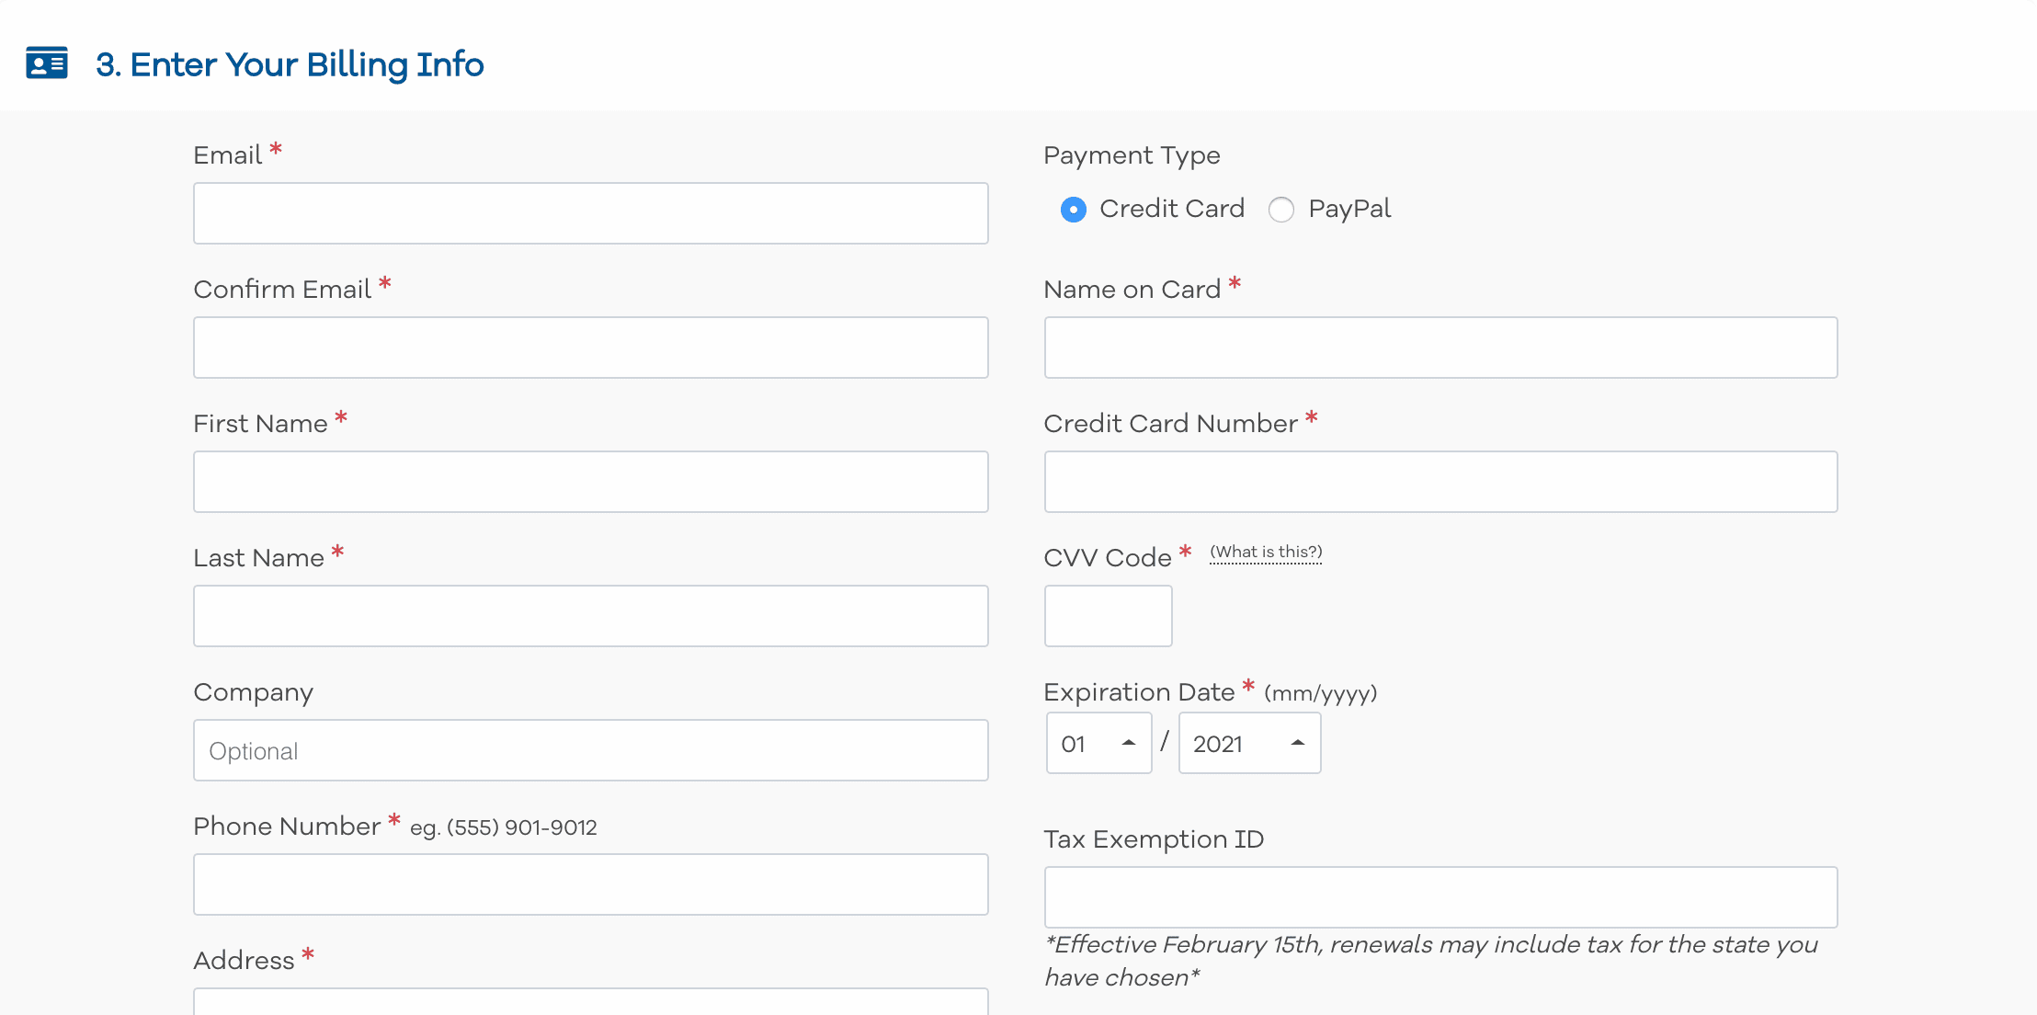Image resolution: width=2037 pixels, height=1015 pixels.
Task: Open the expiration year dropdown
Action: (1249, 743)
